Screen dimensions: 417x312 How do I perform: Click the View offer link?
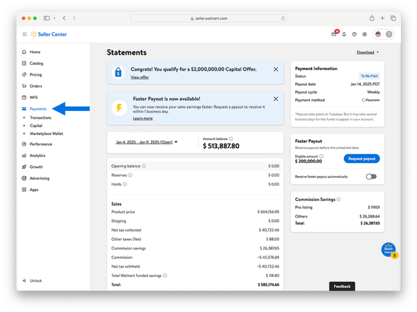140,78
